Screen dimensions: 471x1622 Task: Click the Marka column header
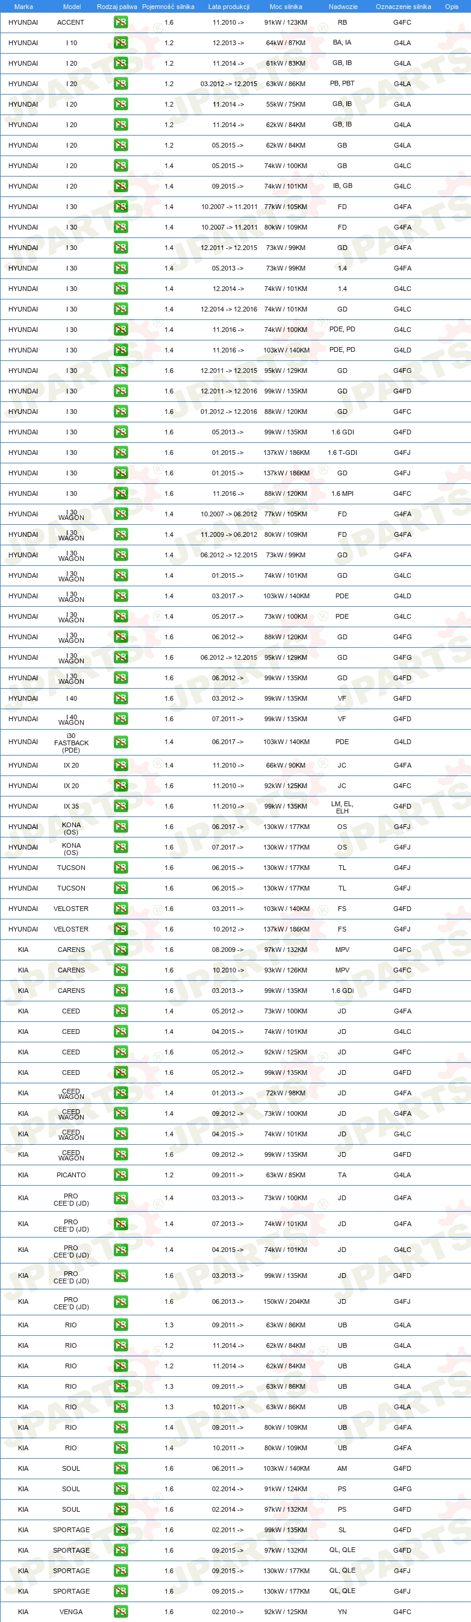point(23,6)
